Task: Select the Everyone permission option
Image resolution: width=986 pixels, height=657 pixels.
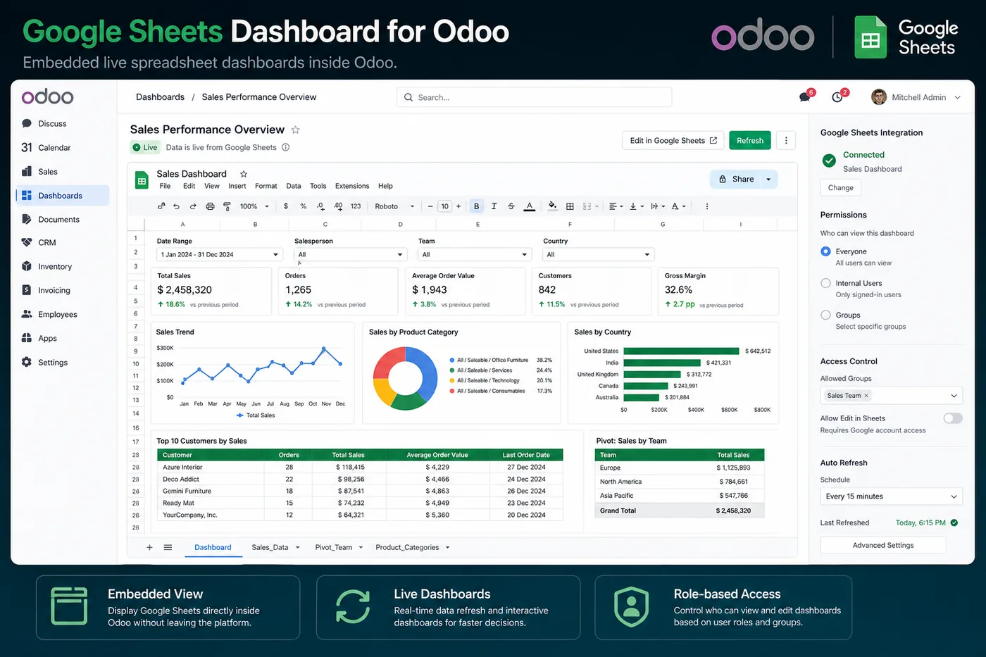Action: [826, 251]
